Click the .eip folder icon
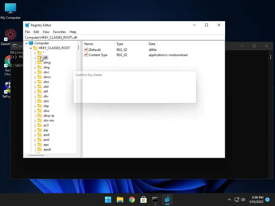Image resolution: width=275 pixels, height=206 pixels. 39,130
